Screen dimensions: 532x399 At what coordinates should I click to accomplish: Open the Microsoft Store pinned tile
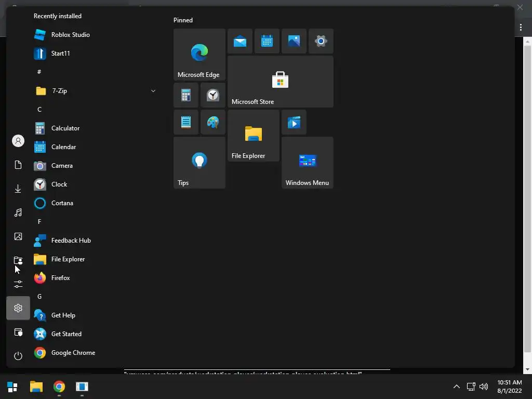(280, 82)
